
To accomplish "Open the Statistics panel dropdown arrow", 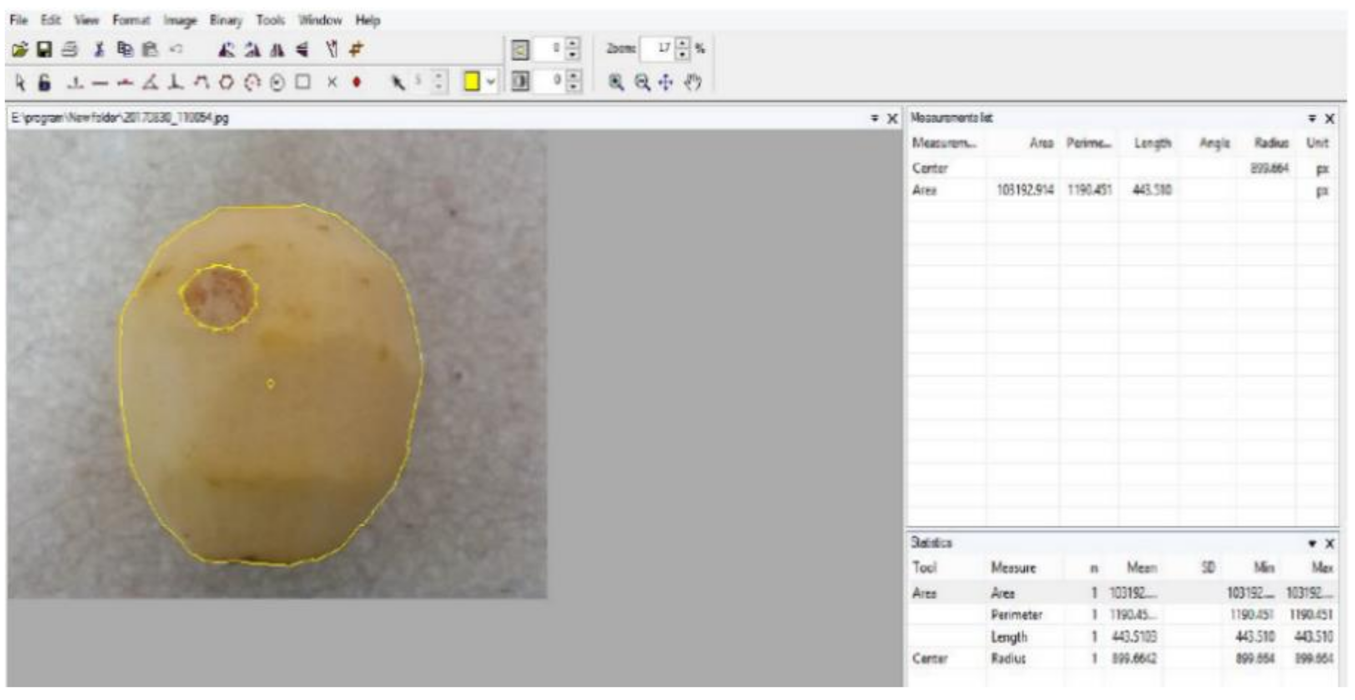I will click(1312, 543).
